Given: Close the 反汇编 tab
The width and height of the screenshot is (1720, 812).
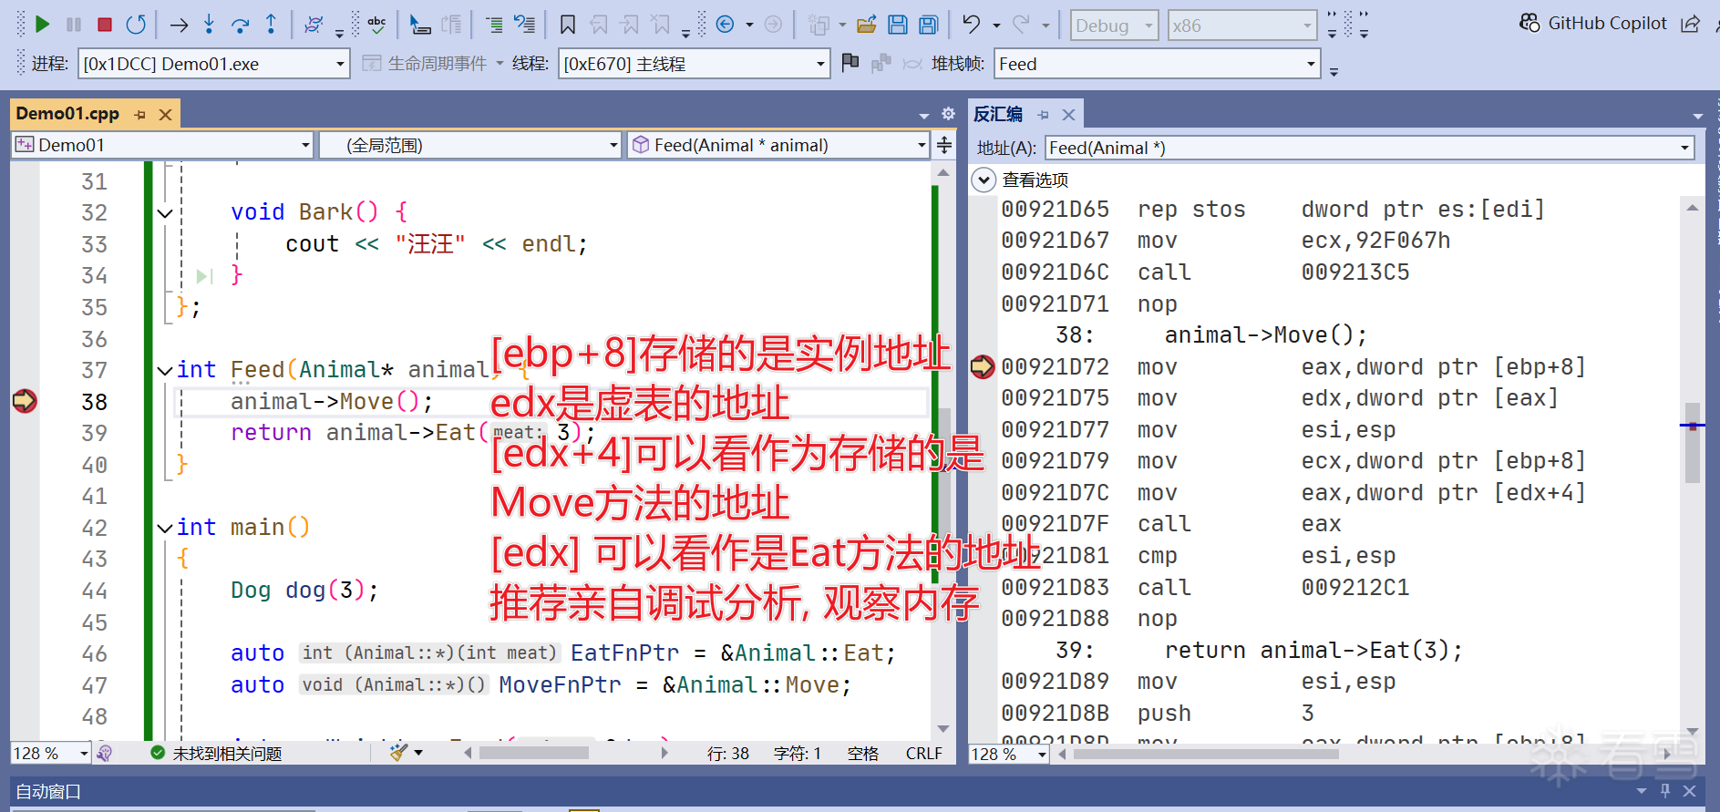Looking at the screenshot, I should coord(1068,115).
